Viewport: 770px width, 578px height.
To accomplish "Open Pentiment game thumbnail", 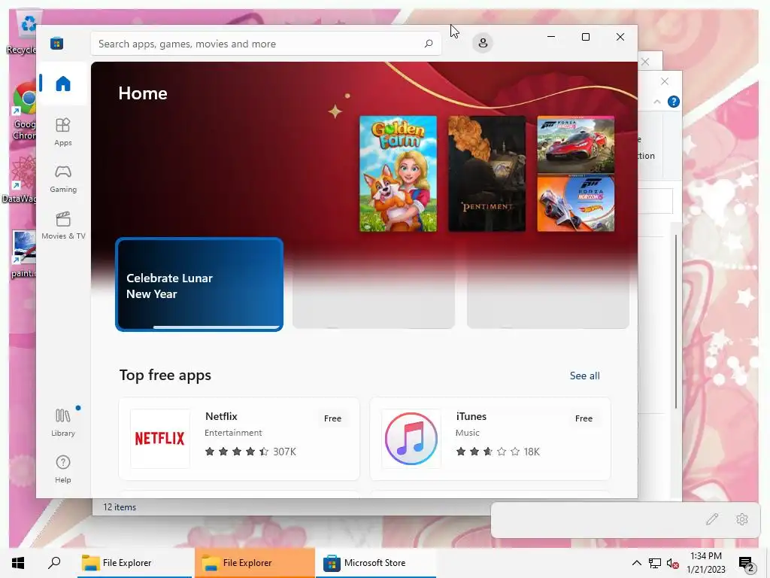I will coord(487,174).
